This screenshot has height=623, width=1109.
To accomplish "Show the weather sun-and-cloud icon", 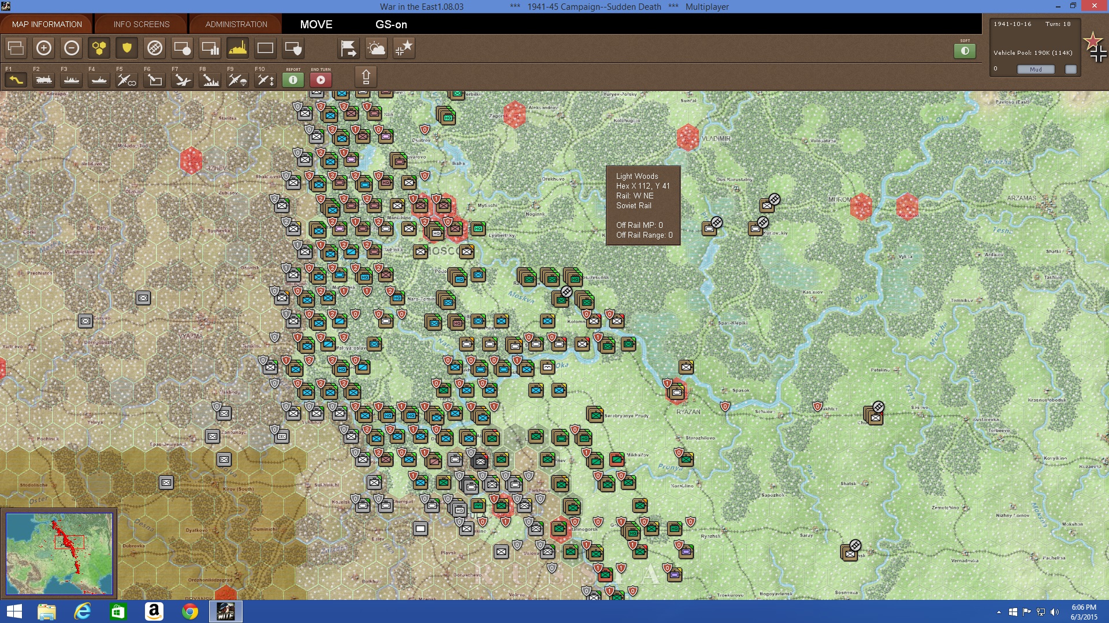I will (376, 48).
